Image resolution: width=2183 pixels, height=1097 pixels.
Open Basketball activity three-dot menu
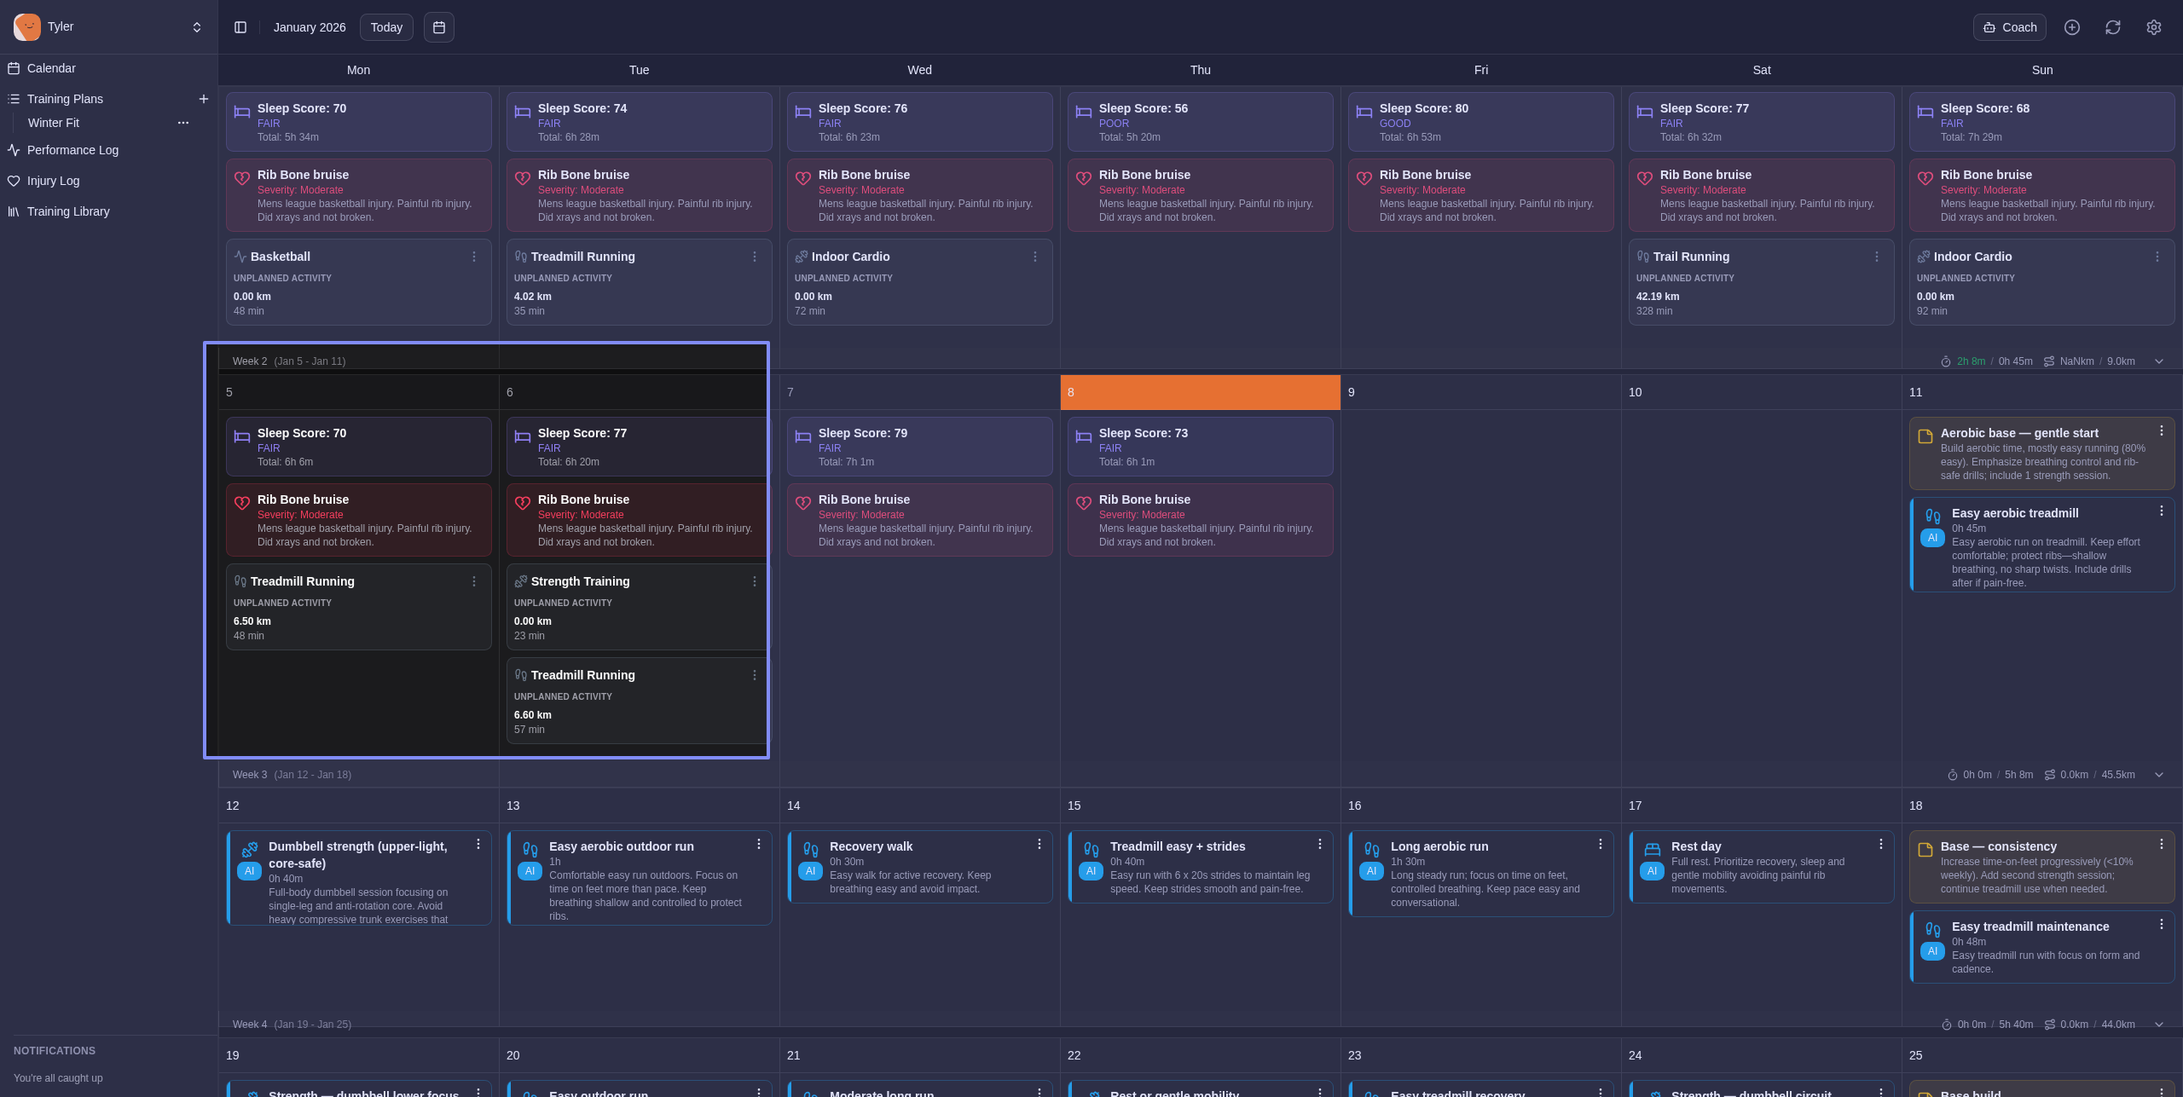[474, 257]
